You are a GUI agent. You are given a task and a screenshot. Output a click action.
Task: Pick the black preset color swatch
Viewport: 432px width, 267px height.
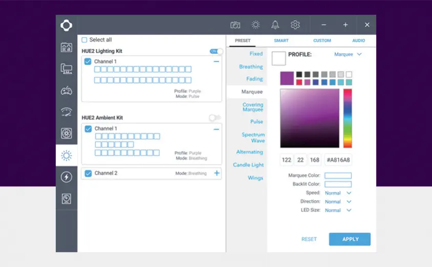(299, 75)
